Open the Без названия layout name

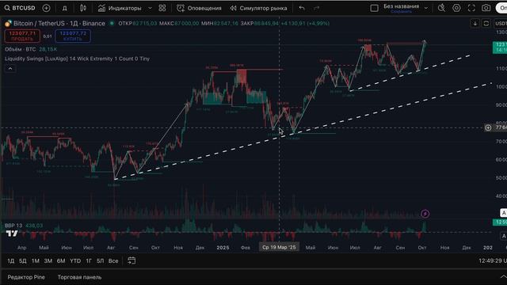pyautogui.click(x=402, y=6)
